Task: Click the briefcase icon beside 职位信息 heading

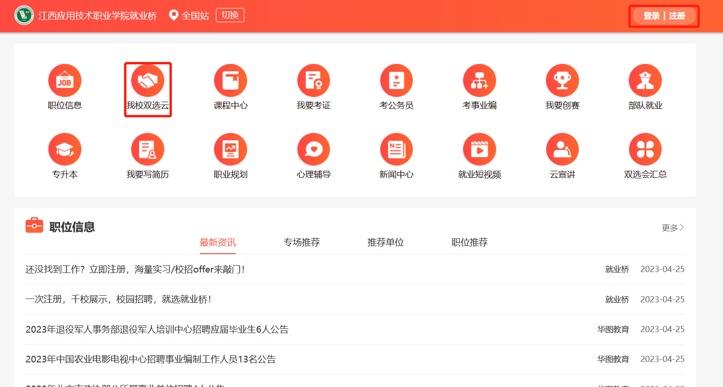Action: click(34, 225)
